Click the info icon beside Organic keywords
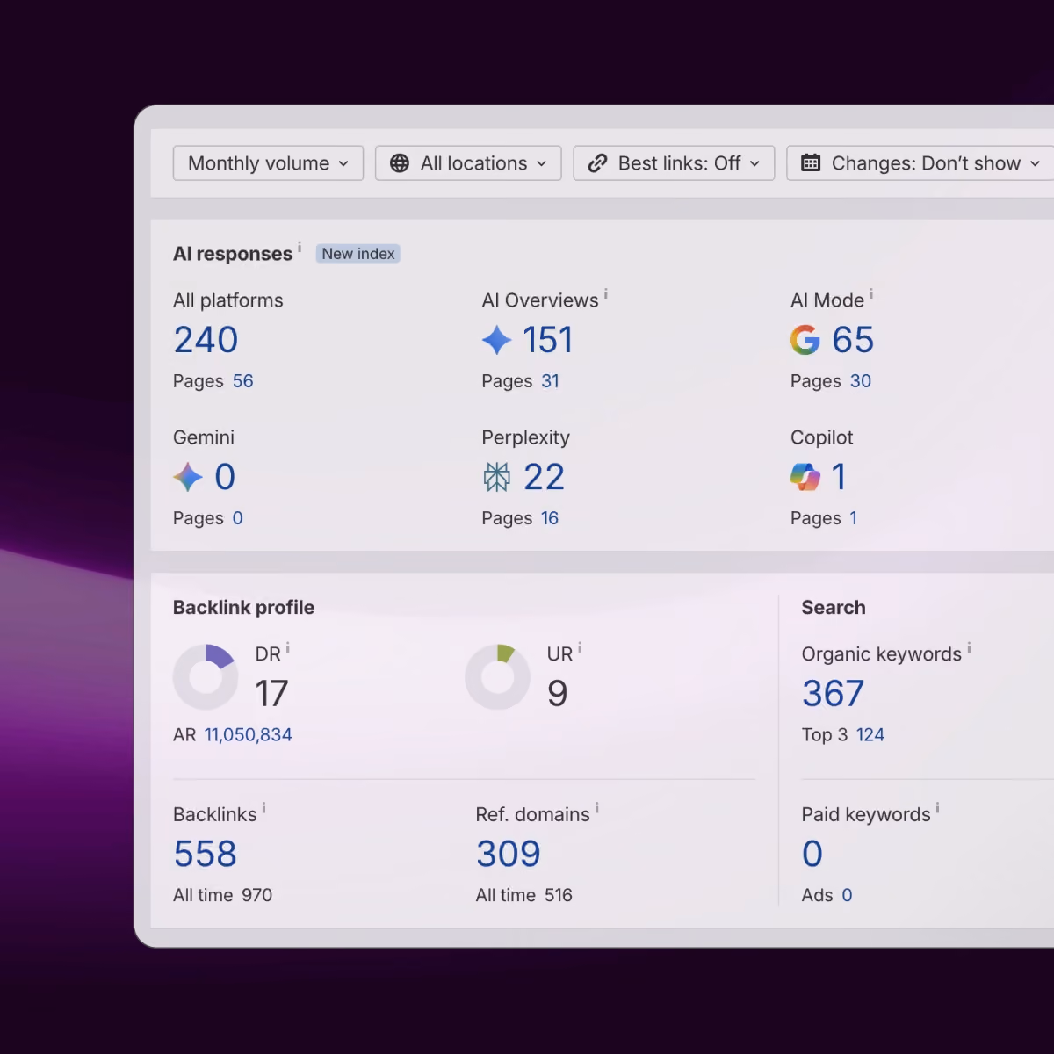The height and width of the screenshot is (1054, 1054). point(969,648)
